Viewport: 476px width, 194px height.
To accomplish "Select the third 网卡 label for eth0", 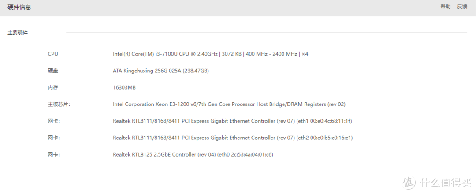I will 54,154.
